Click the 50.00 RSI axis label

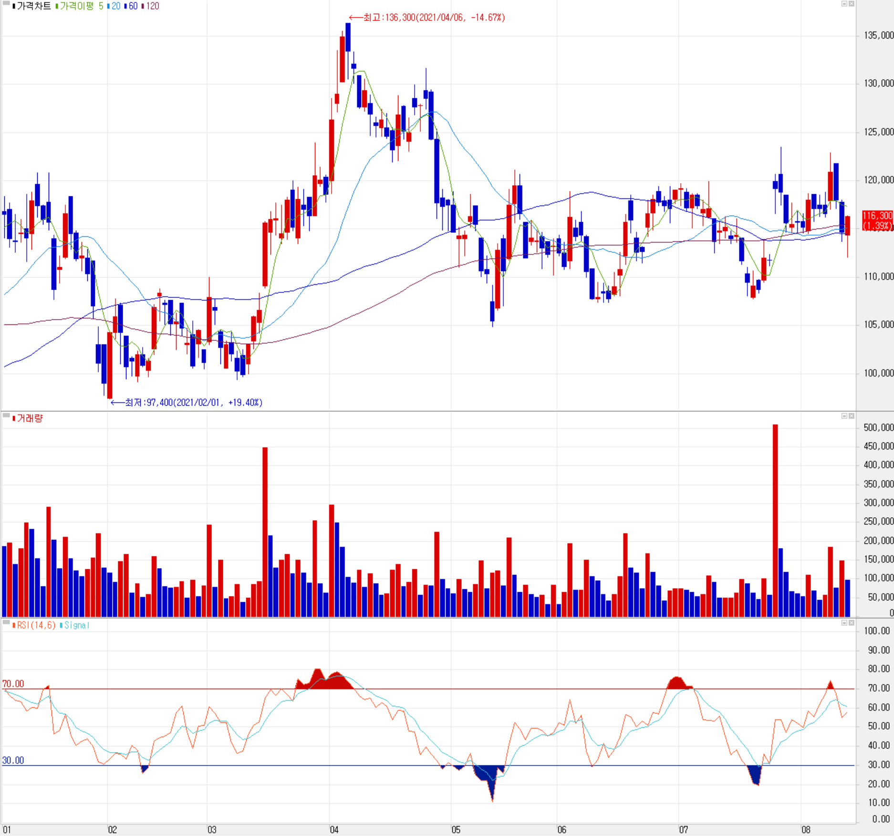(x=879, y=726)
